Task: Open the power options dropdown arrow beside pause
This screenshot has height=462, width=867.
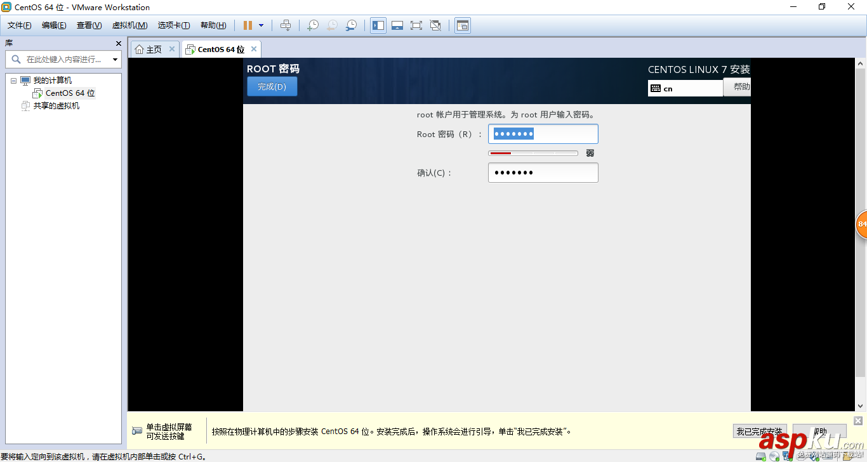Action: (261, 25)
